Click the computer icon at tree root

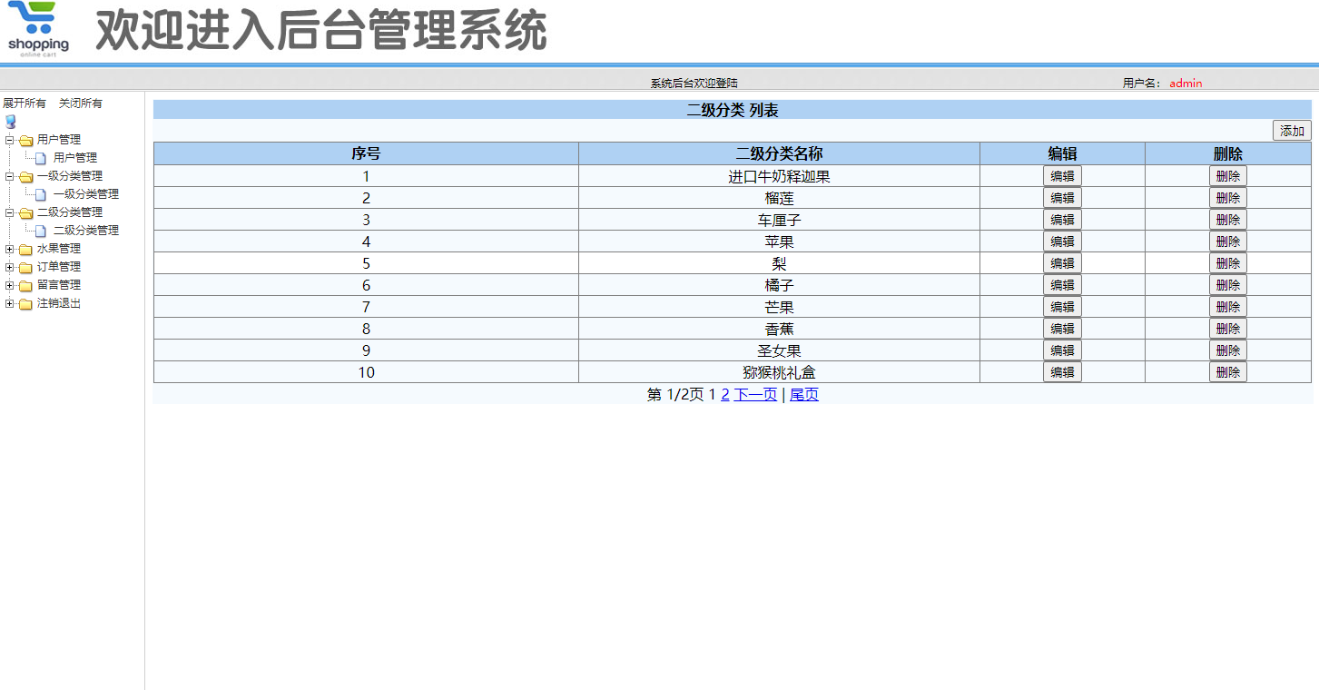coord(10,121)
